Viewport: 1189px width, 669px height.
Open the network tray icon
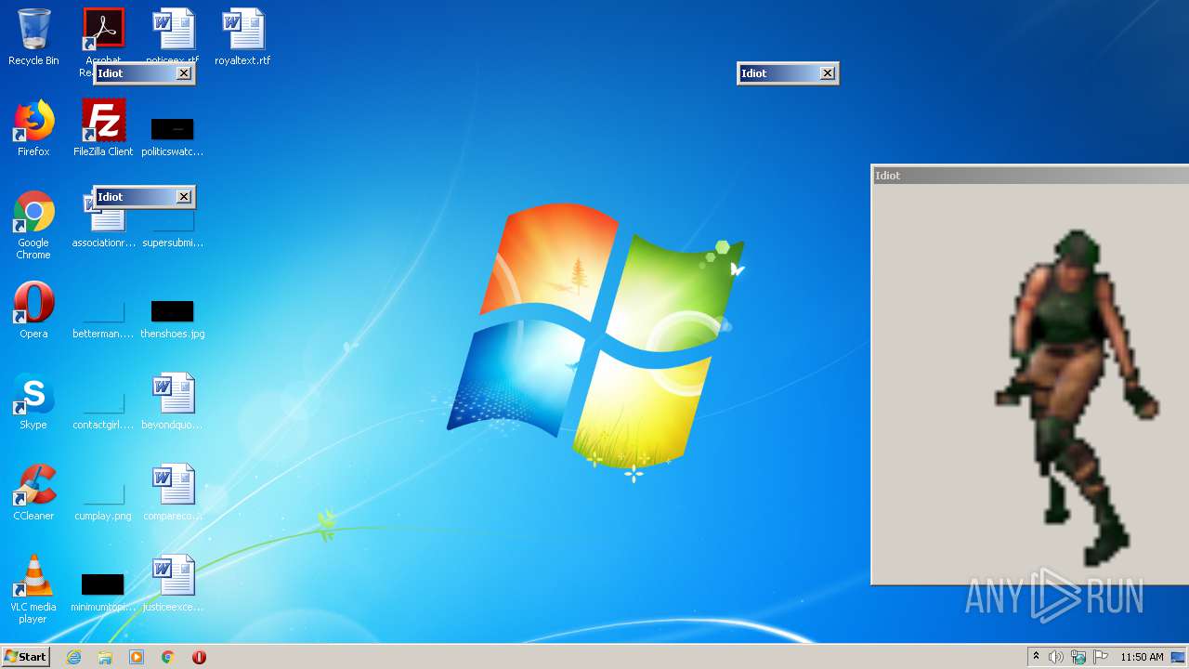(x=1078, y=657)
